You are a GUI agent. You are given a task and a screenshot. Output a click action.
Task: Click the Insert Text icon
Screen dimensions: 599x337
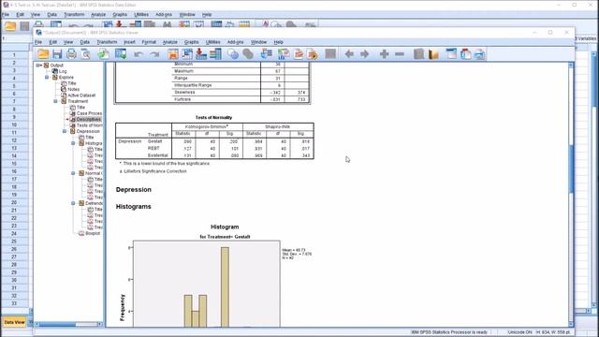pos(479,54)
